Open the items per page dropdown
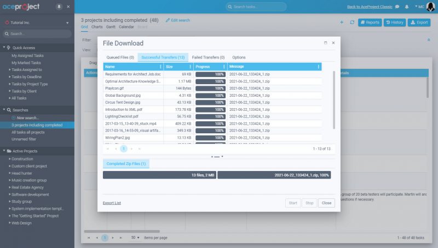Viewport: 438px width, 248px height. coord(135,238)
